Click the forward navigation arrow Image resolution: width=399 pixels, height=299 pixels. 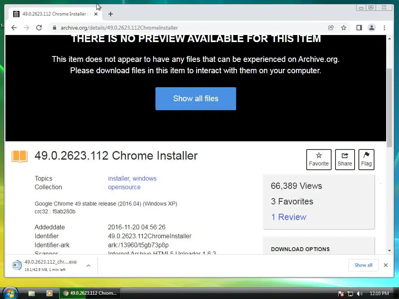pos(26,28)
